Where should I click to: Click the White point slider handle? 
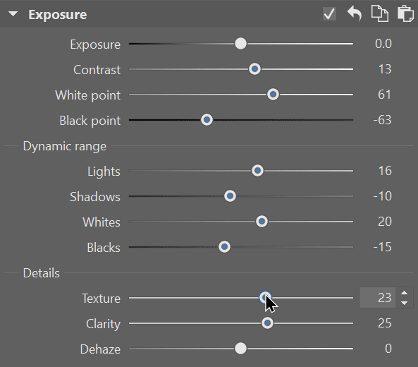point(273,95)
